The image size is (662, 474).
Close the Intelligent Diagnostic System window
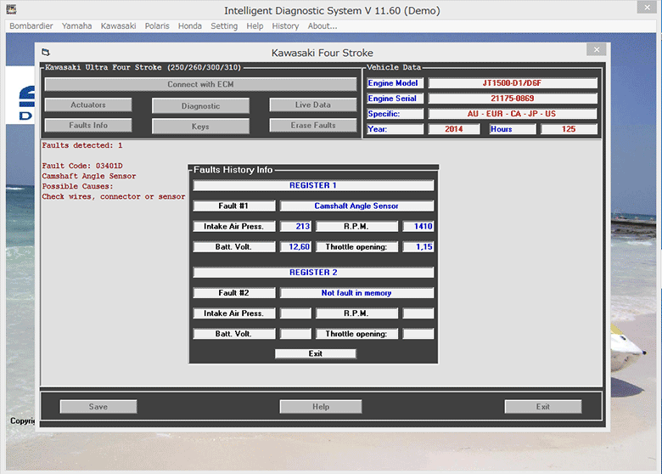pos(648,7)
